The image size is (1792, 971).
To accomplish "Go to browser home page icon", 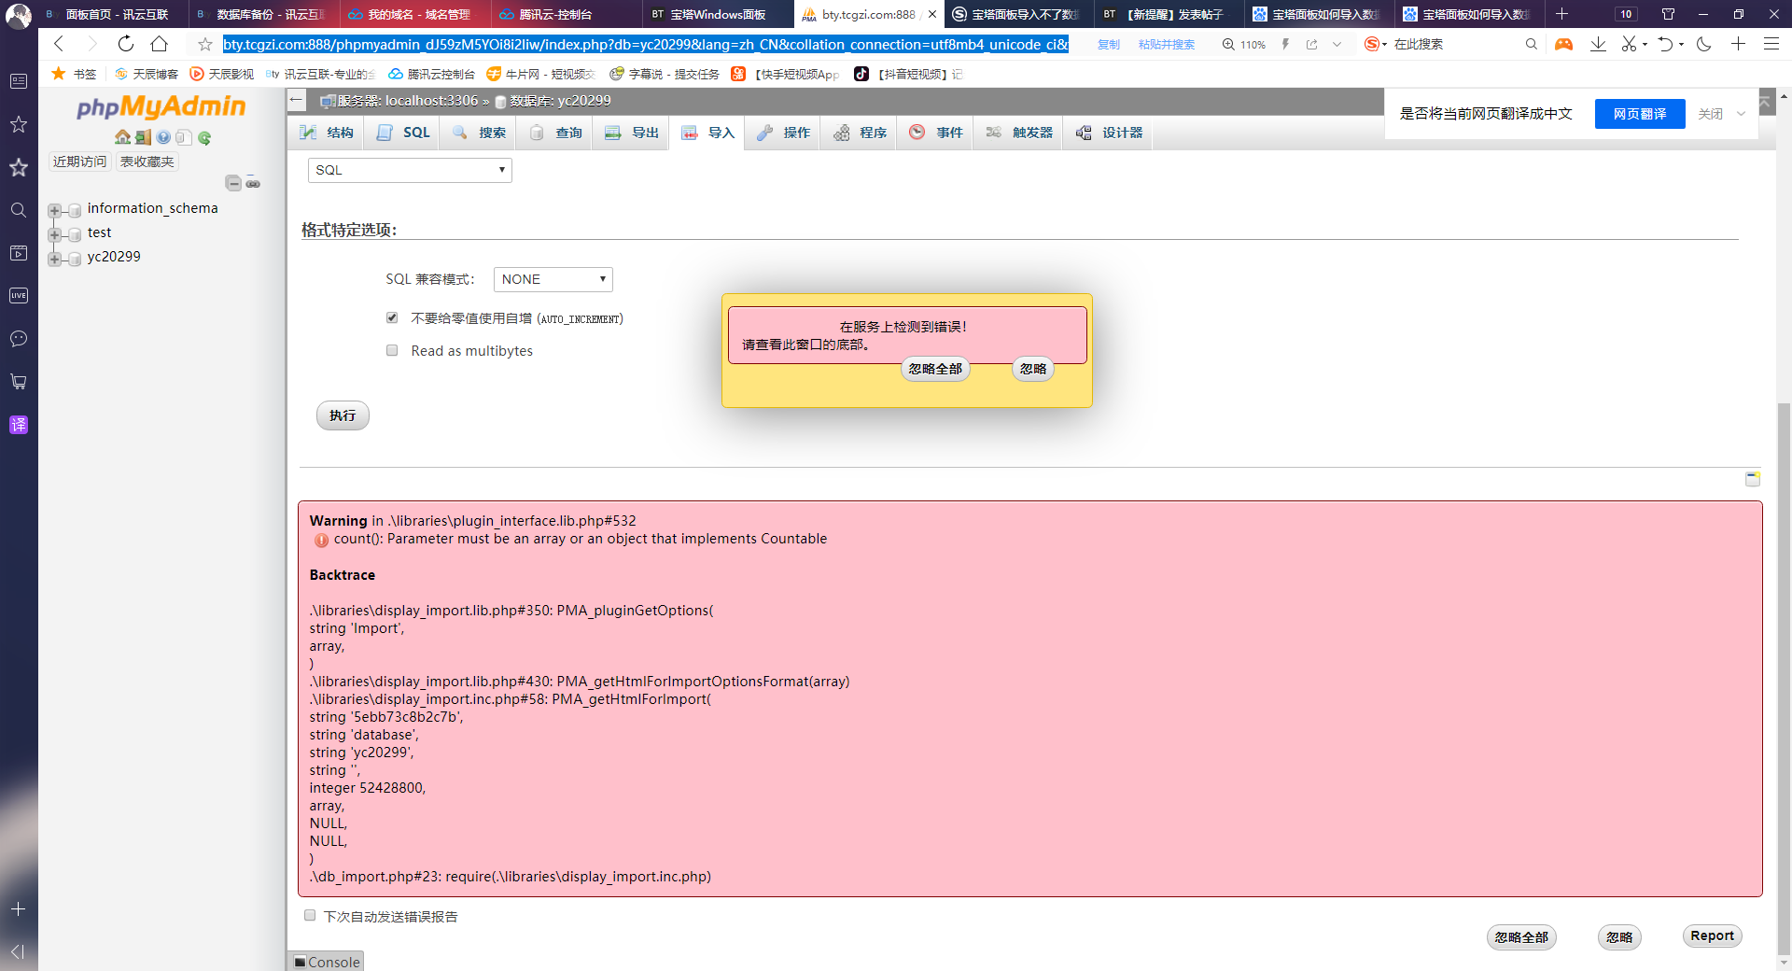I will (160, 44).
